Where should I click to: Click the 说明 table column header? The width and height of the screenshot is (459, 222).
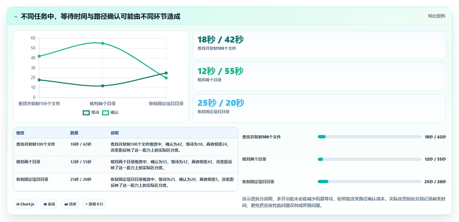tap(115, 133)
